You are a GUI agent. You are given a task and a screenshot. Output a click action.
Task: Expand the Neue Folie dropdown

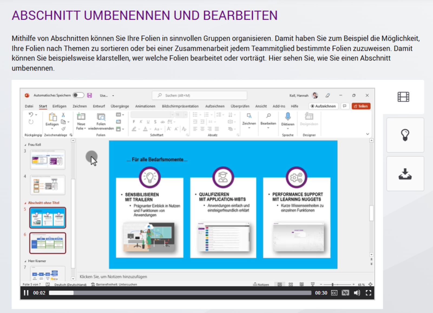[81, 128]
